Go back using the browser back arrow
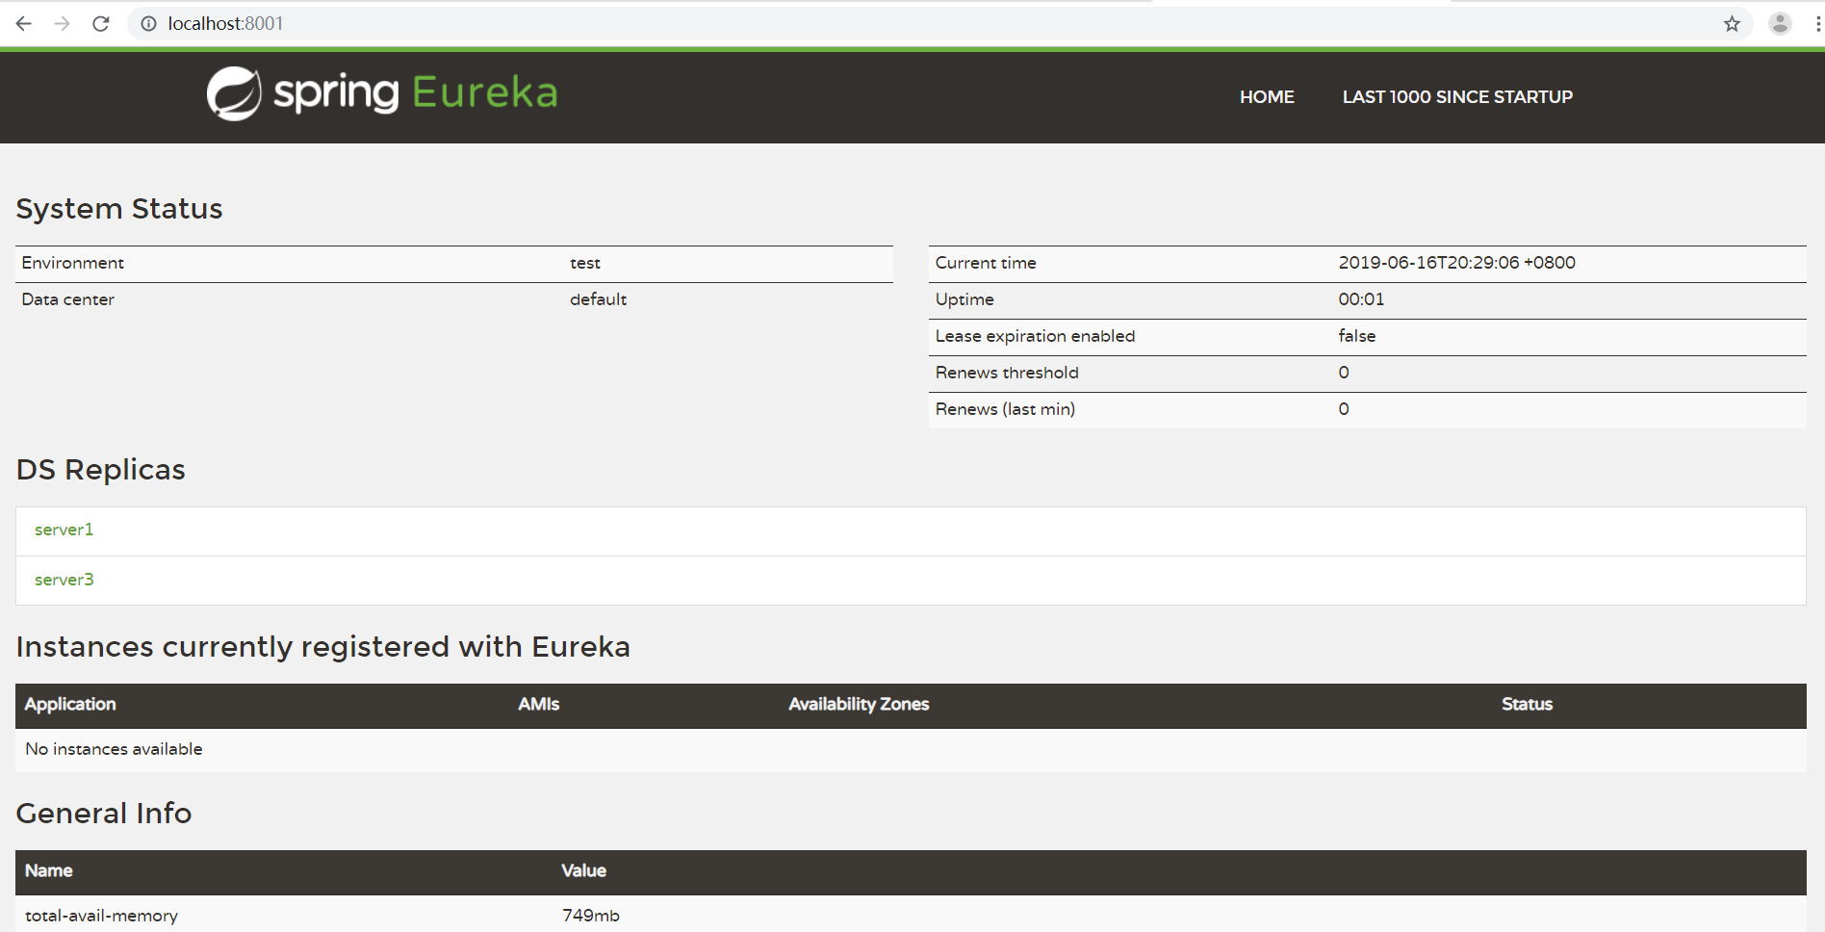The width and height of the screenshot is (1825, 932). 24,24
